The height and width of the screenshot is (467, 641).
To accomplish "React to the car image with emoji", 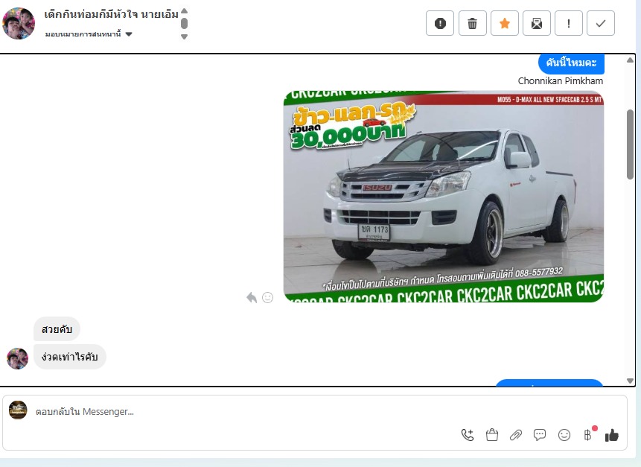I will tap(267, 298).
